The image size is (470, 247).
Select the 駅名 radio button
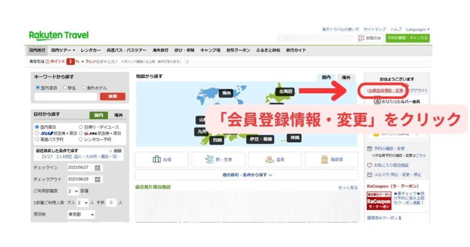point(65,88)
